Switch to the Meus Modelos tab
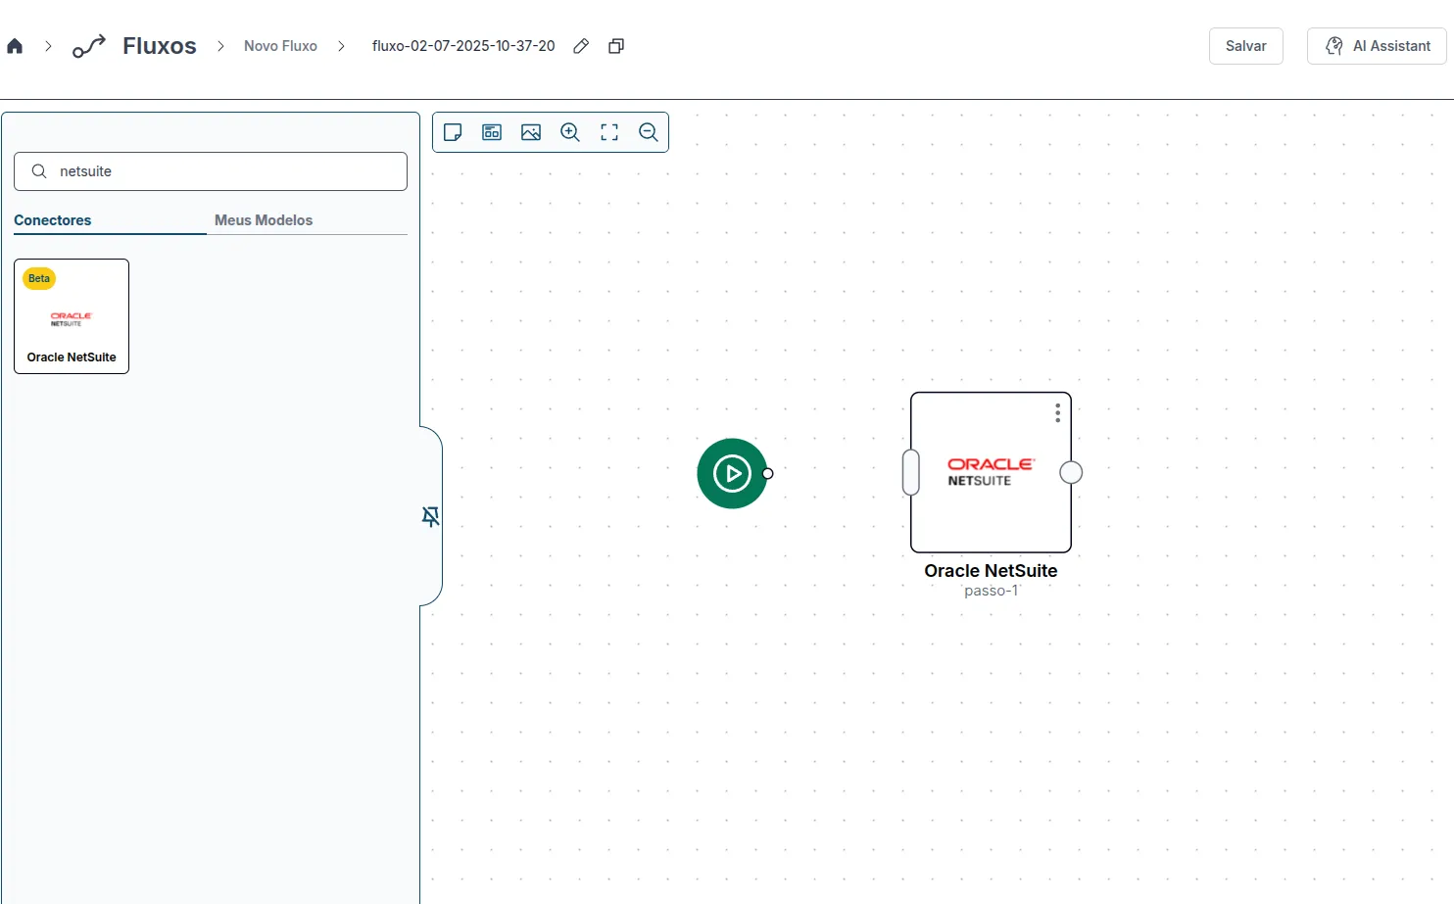Screen dimensions: 1454x904 pyautogui.click(x=264, y=220)
